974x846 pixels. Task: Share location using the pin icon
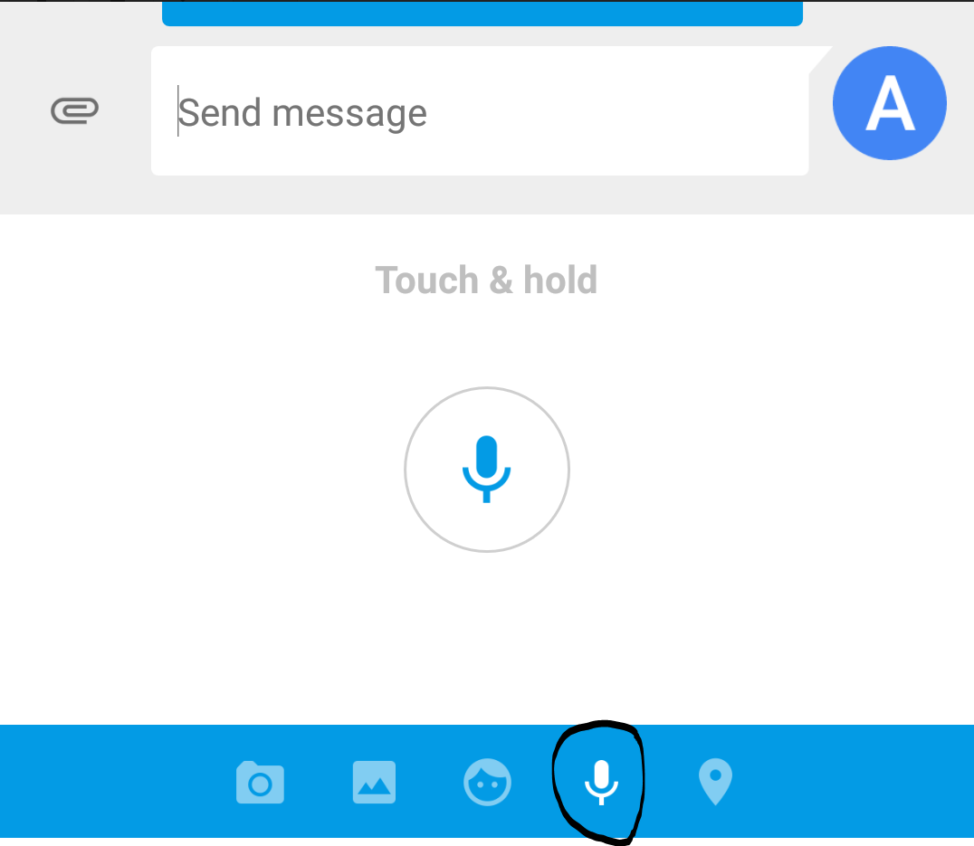pos(716,782)
